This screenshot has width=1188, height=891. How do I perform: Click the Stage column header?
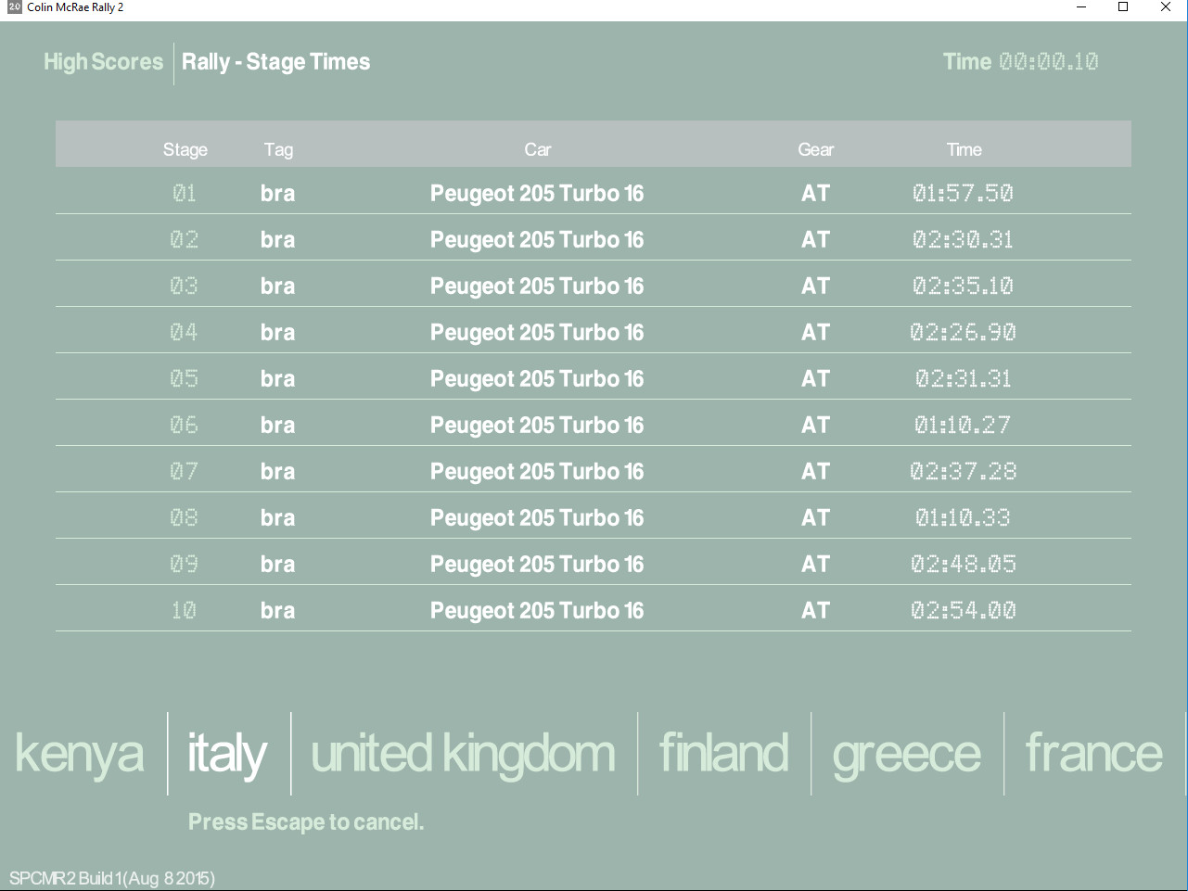(x=185, y=149)
